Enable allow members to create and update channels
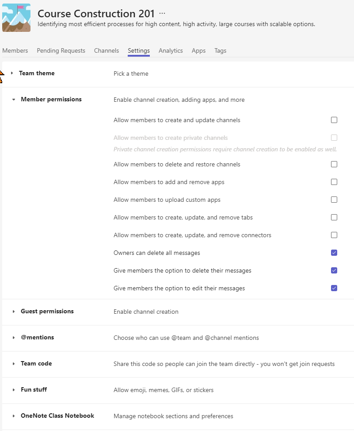Viewport: 354px width, 431px height. click(x=334, y=120)
